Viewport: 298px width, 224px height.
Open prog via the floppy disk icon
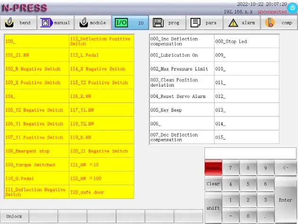158,22
